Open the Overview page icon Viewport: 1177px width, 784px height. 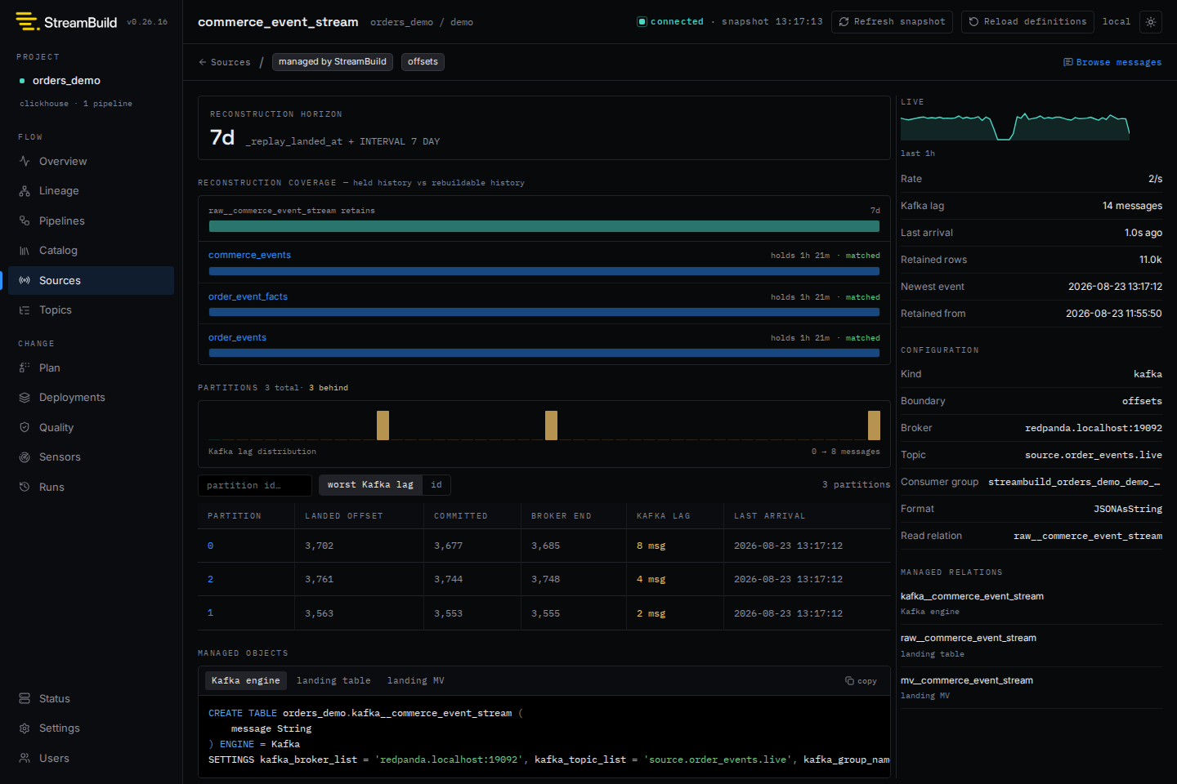[25, 161]
